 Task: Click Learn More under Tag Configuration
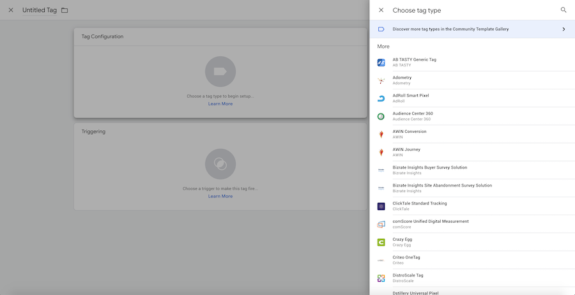(x=220, y=103)
